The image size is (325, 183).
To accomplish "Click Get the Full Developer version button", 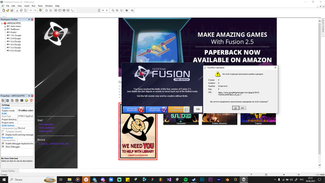I will [x=156, y=109].
